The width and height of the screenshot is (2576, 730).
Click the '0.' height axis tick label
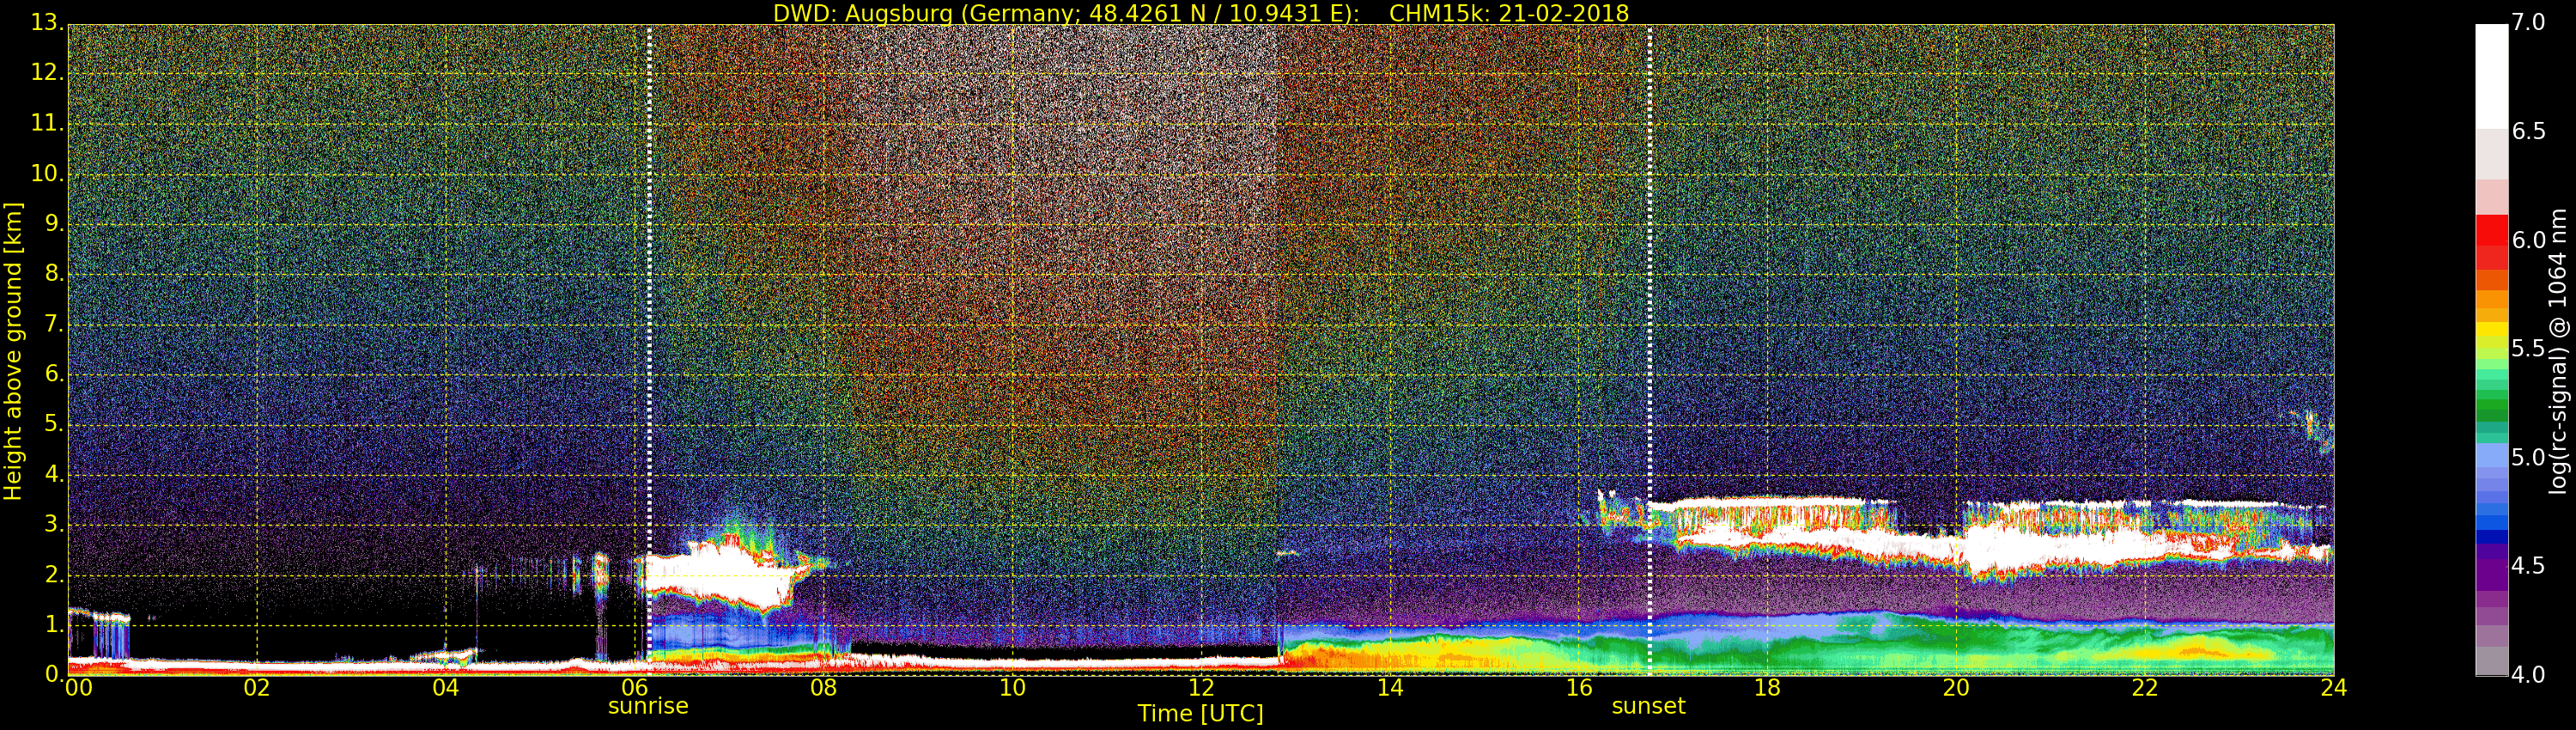tap(54, 674)
